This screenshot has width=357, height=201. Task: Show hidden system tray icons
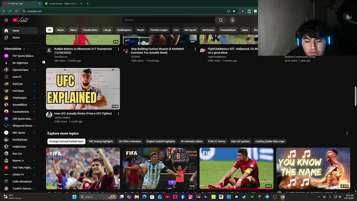pos(319,197)
